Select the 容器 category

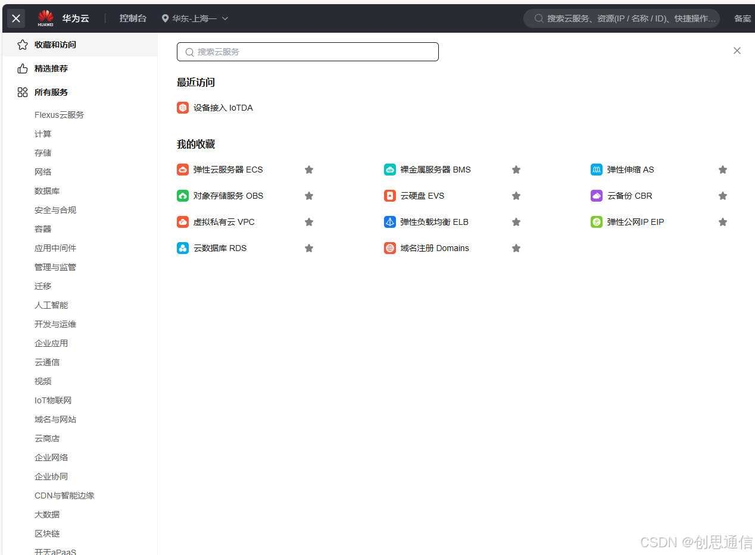[x=43, y=229]
